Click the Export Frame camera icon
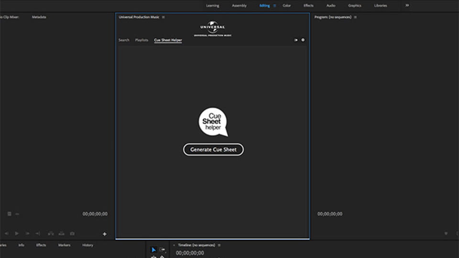The image size is (459, 258). pos(72,234)
